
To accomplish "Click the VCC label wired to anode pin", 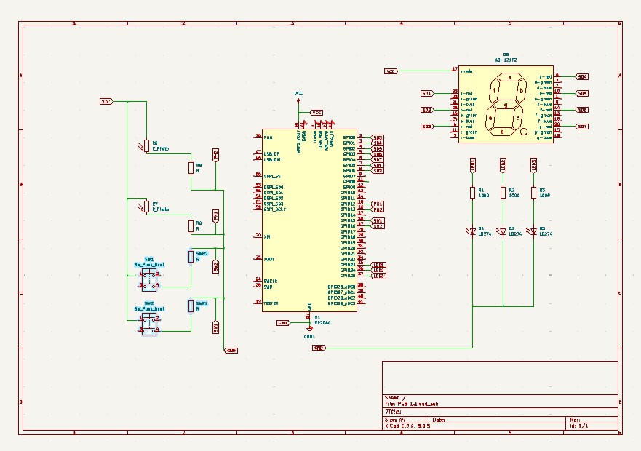I will [391, 71].
